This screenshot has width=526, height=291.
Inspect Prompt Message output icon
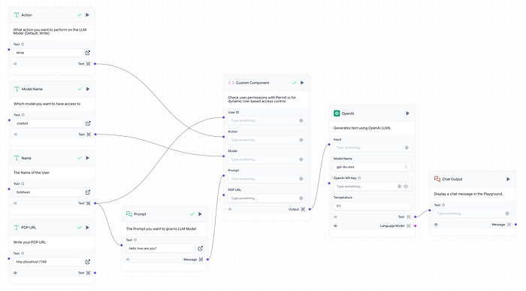pos(201,259)
